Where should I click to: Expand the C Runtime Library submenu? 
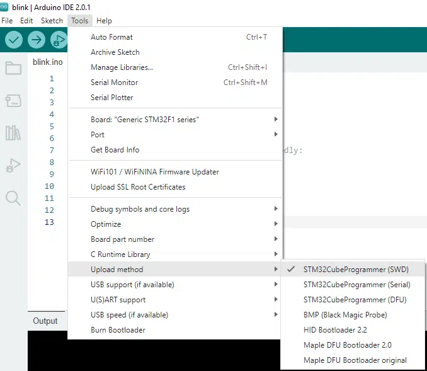[175, 254]
